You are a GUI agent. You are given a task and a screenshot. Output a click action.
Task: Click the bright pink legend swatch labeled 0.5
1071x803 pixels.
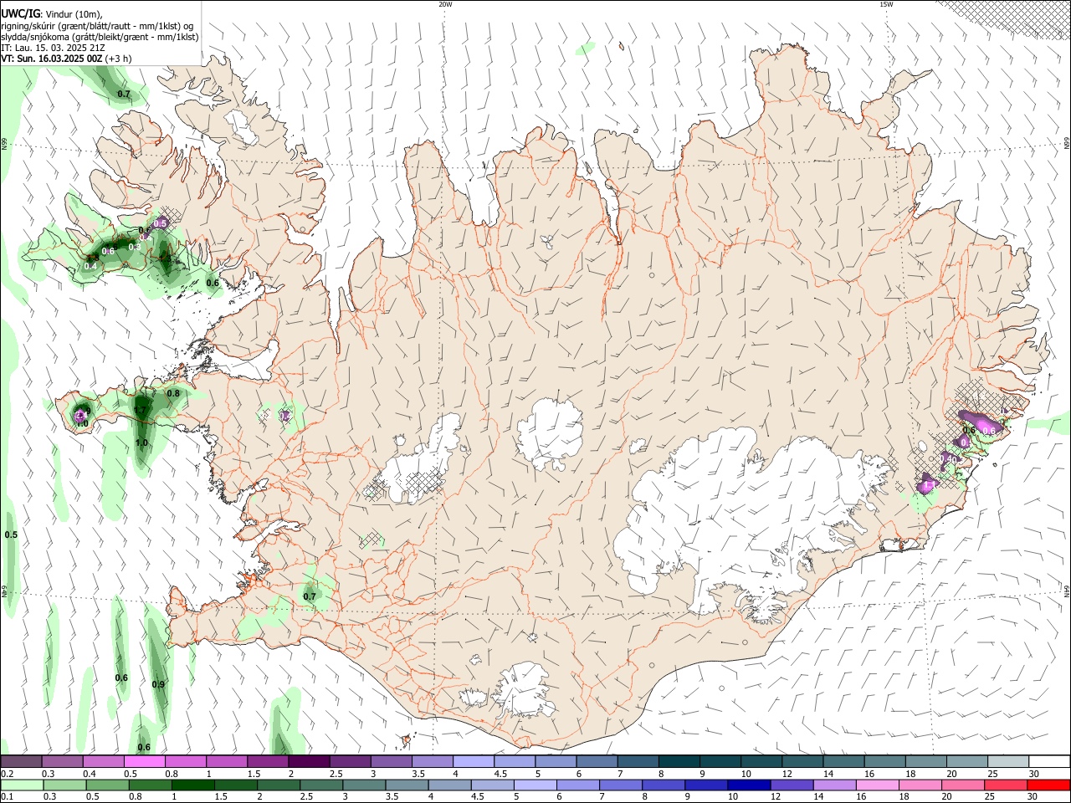[144, 762]
